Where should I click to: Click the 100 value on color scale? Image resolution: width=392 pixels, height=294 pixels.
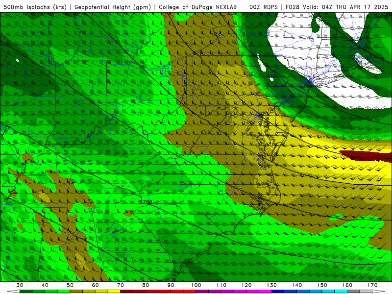point(196,285)
